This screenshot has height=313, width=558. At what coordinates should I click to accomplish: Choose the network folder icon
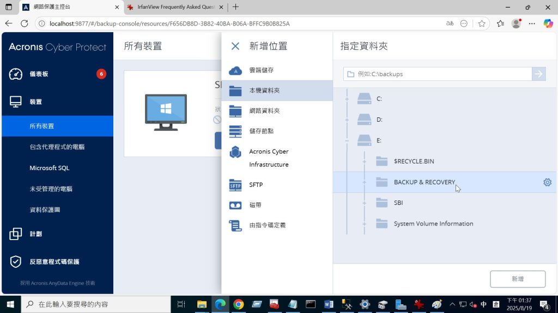(235, 111)
